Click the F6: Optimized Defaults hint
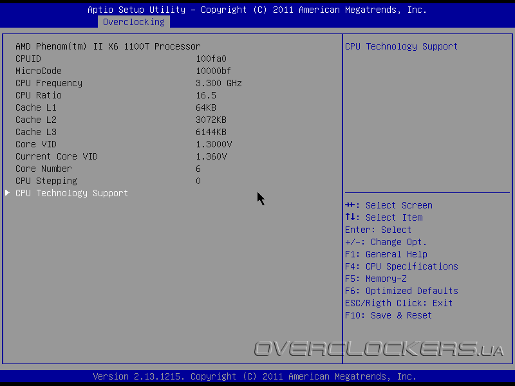The height and width of the screenshot is (386, 515). pyautogui.click(x=401, y=291)
